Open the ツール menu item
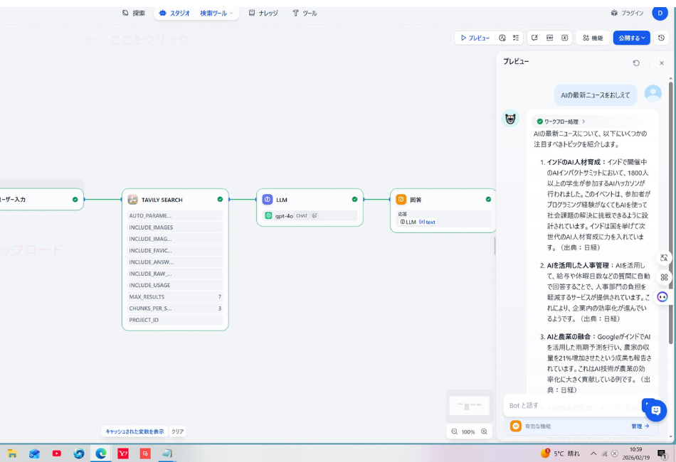Image resolution: width=676 pixels, height=462 pixels. point(306,12)
